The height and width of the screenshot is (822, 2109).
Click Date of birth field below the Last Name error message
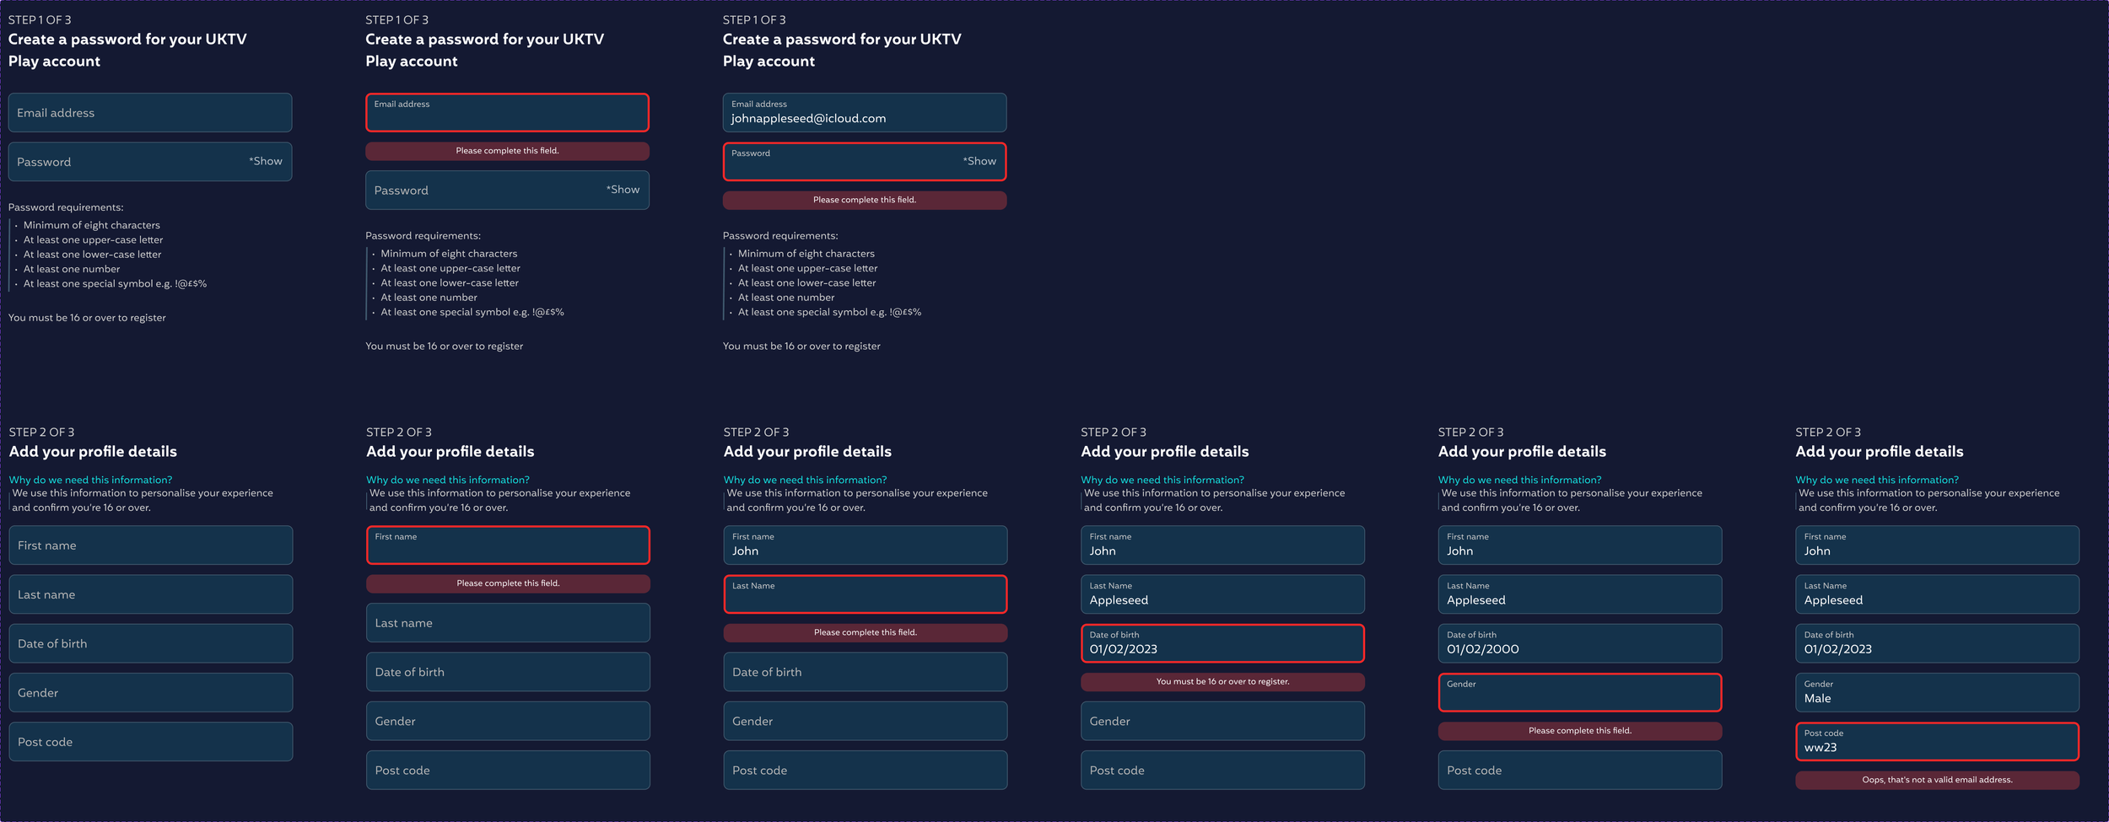pyautogui.click(x=865, y=672)
